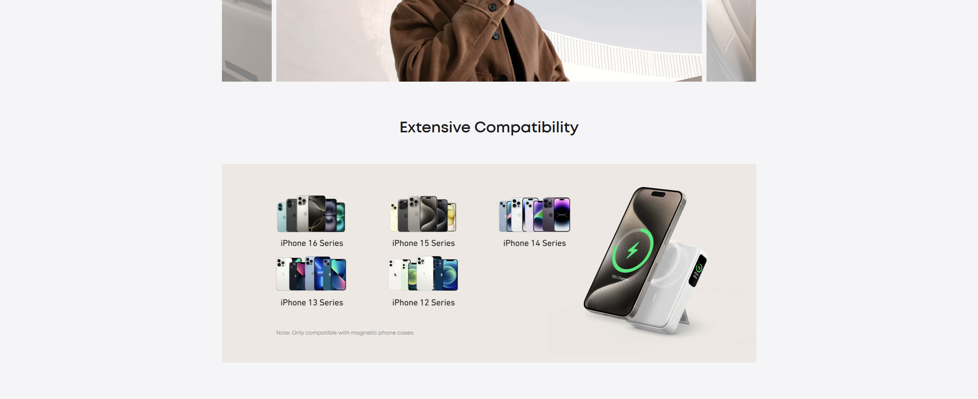Click the iPhone 12 Series phones image

423,274
